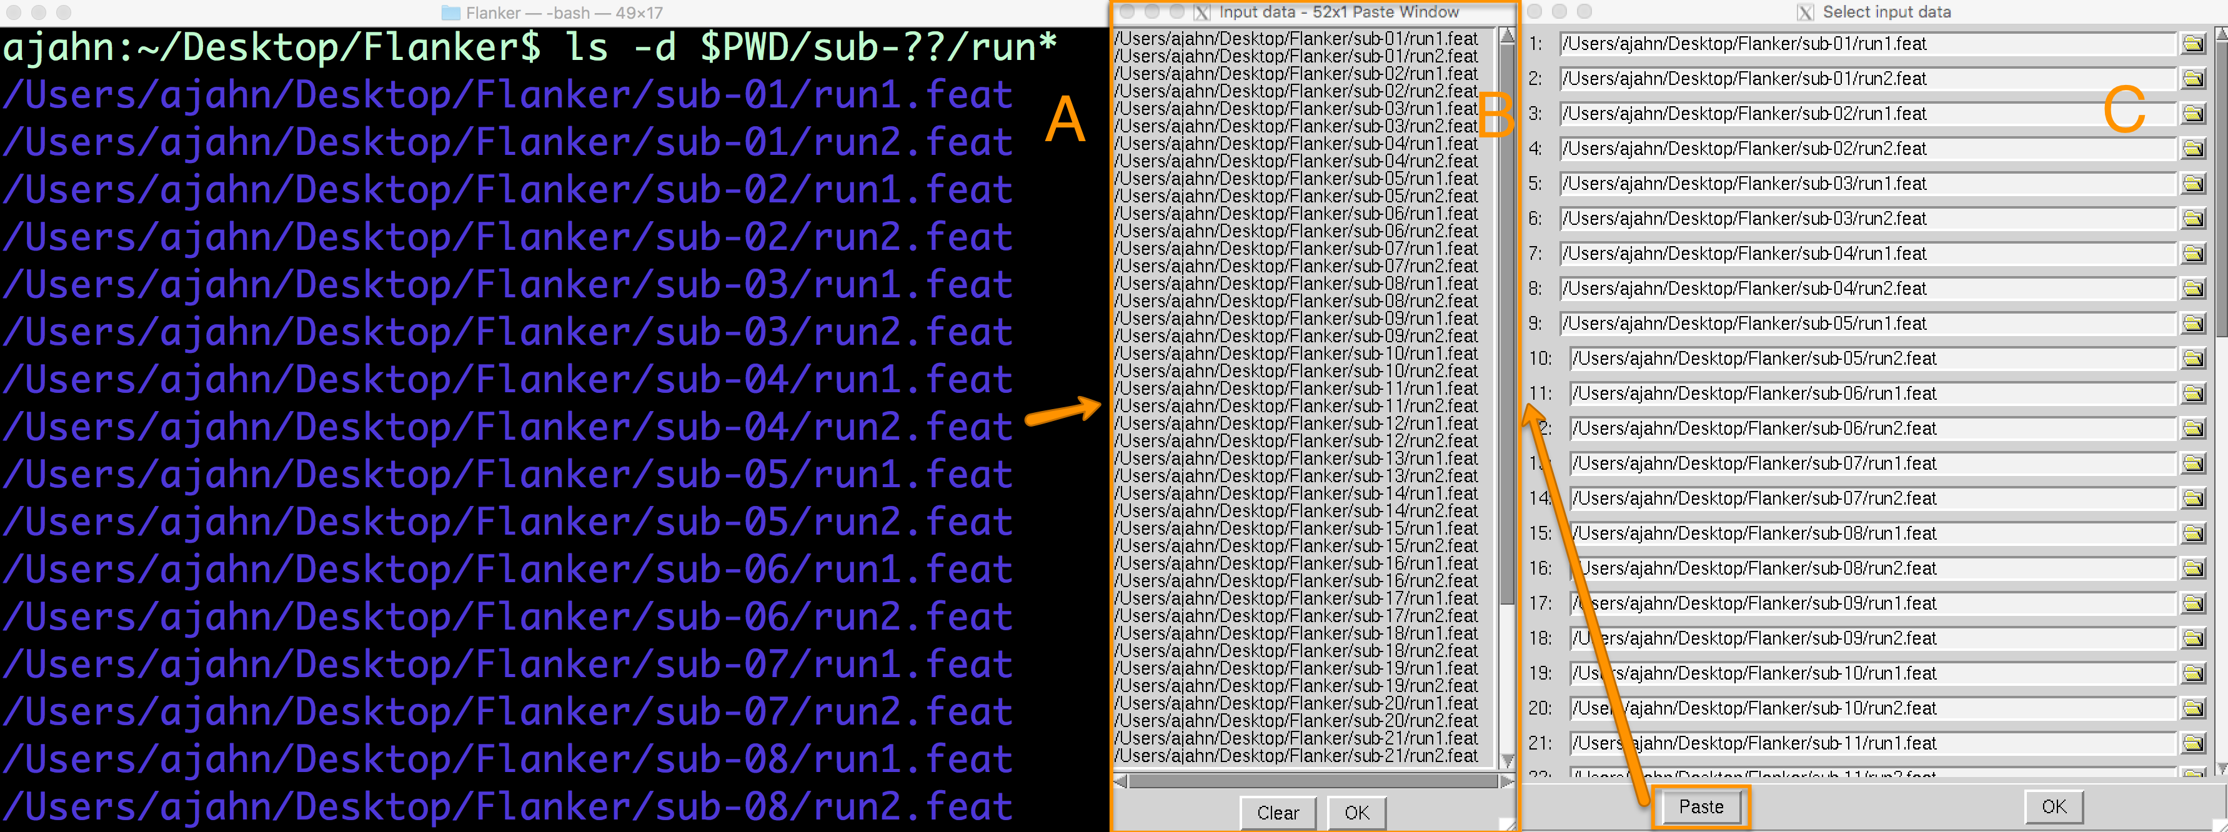The height and width of the screenshot is (832, 2228).
Task: Open folder browser for input row 8
Action: (2194, 289)
